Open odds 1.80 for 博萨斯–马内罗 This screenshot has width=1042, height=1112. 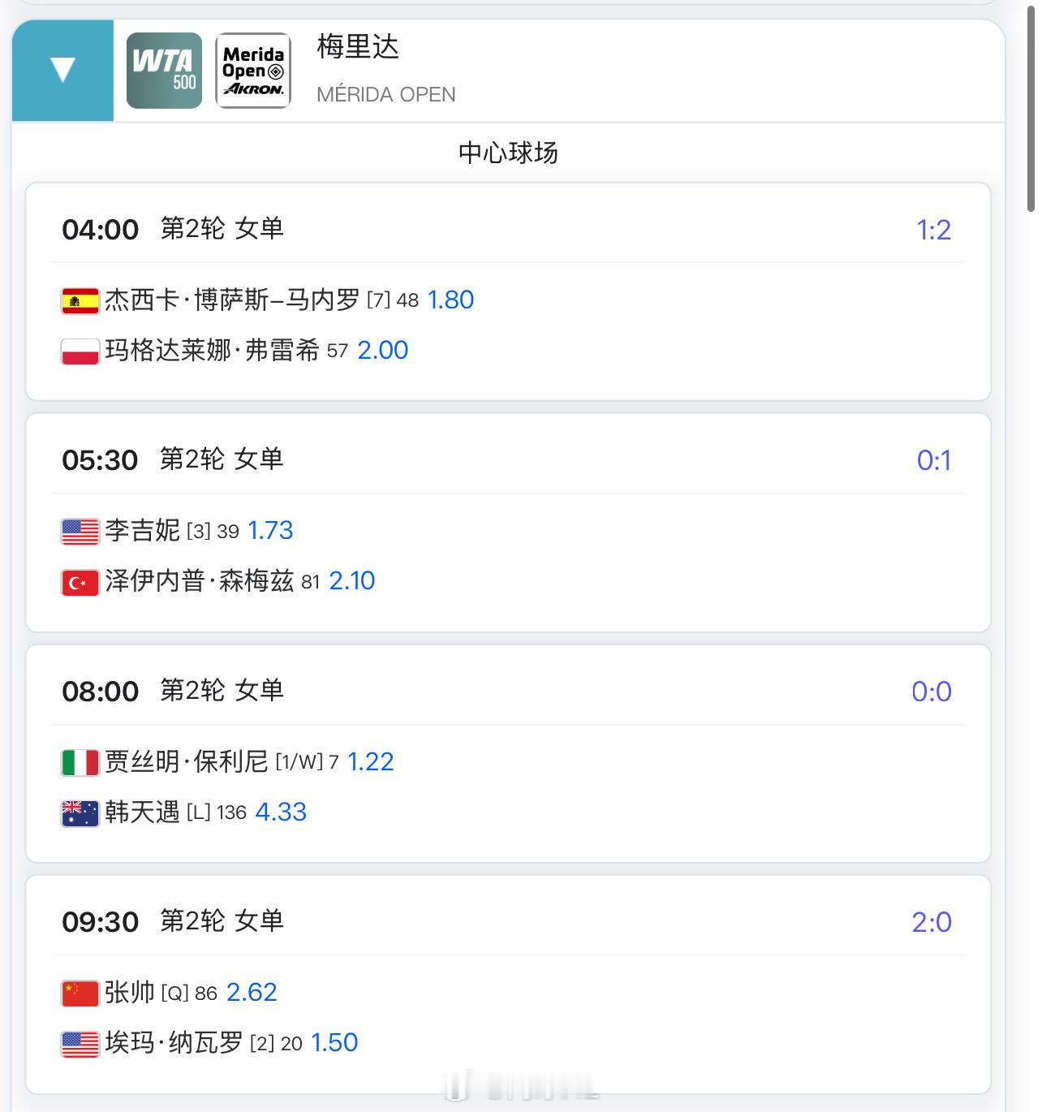tap(452, 300)
